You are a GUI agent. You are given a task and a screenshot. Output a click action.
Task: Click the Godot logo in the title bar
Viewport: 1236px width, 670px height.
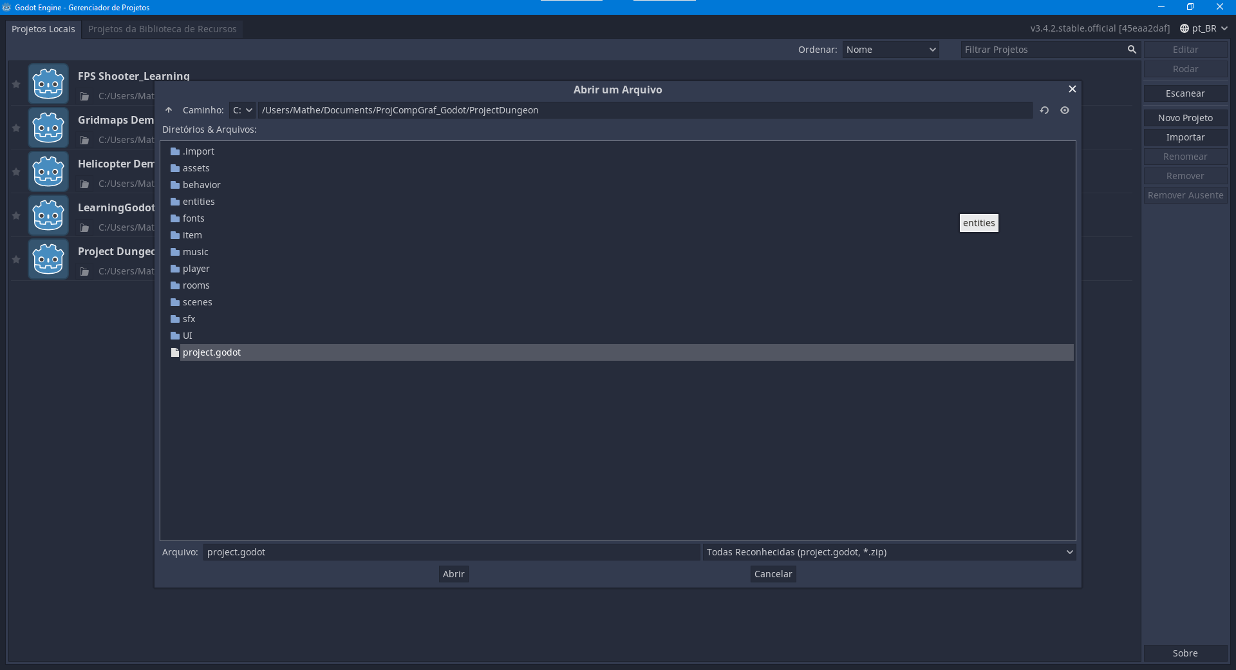point(6,7)
